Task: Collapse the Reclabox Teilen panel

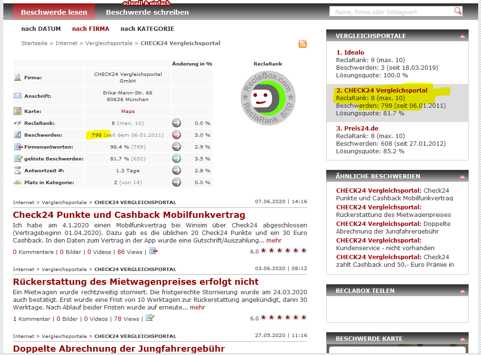Action: pyautogui.click(x=462, y=291)
